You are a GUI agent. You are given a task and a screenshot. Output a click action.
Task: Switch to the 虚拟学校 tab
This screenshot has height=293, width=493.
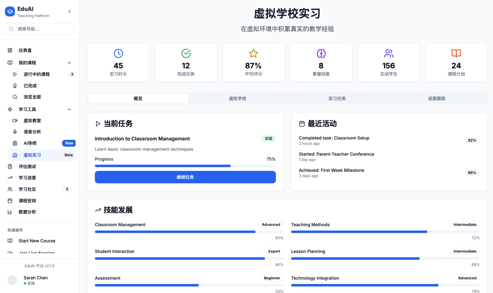pyautogui.click(x=237, y=98)
